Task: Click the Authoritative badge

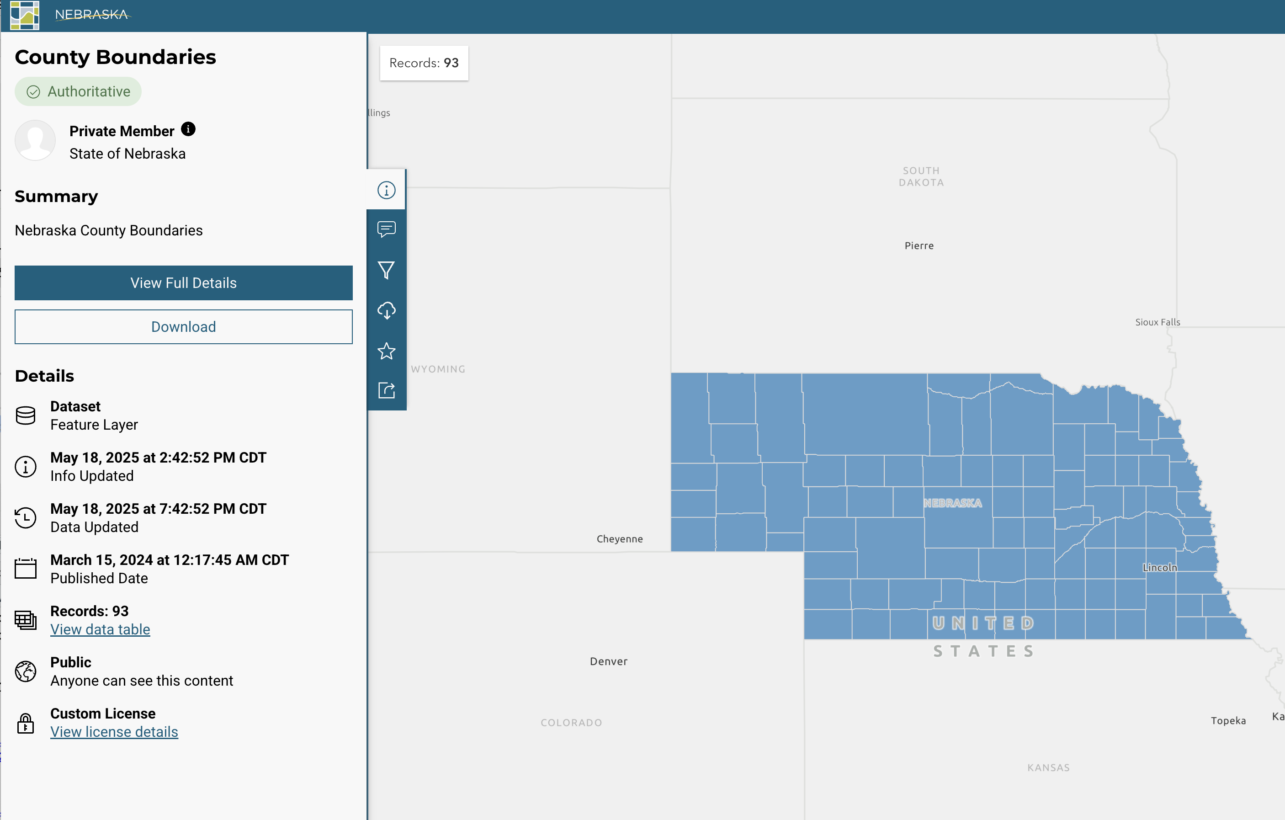Action: coord(78,92)
